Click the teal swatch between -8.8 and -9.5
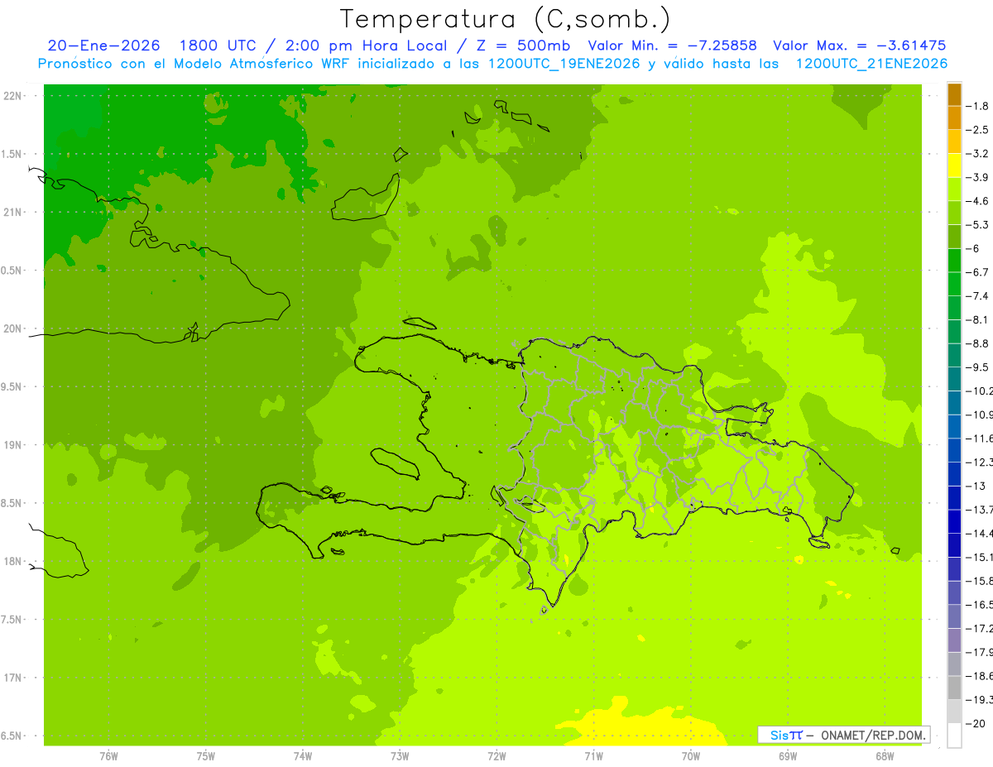993x767 pixels. pos(954,355)
